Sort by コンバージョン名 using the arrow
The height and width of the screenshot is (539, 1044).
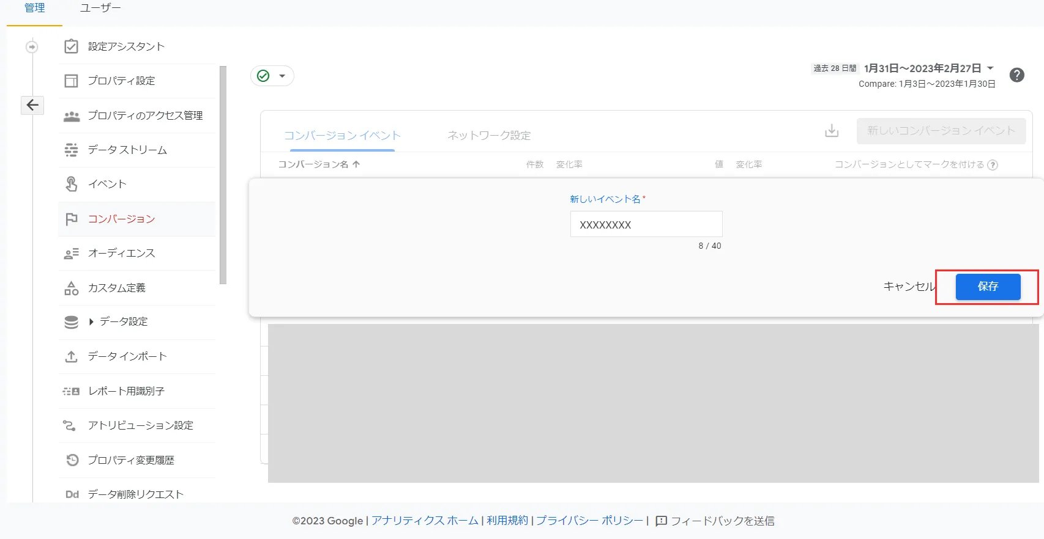(x=356, y=164)
